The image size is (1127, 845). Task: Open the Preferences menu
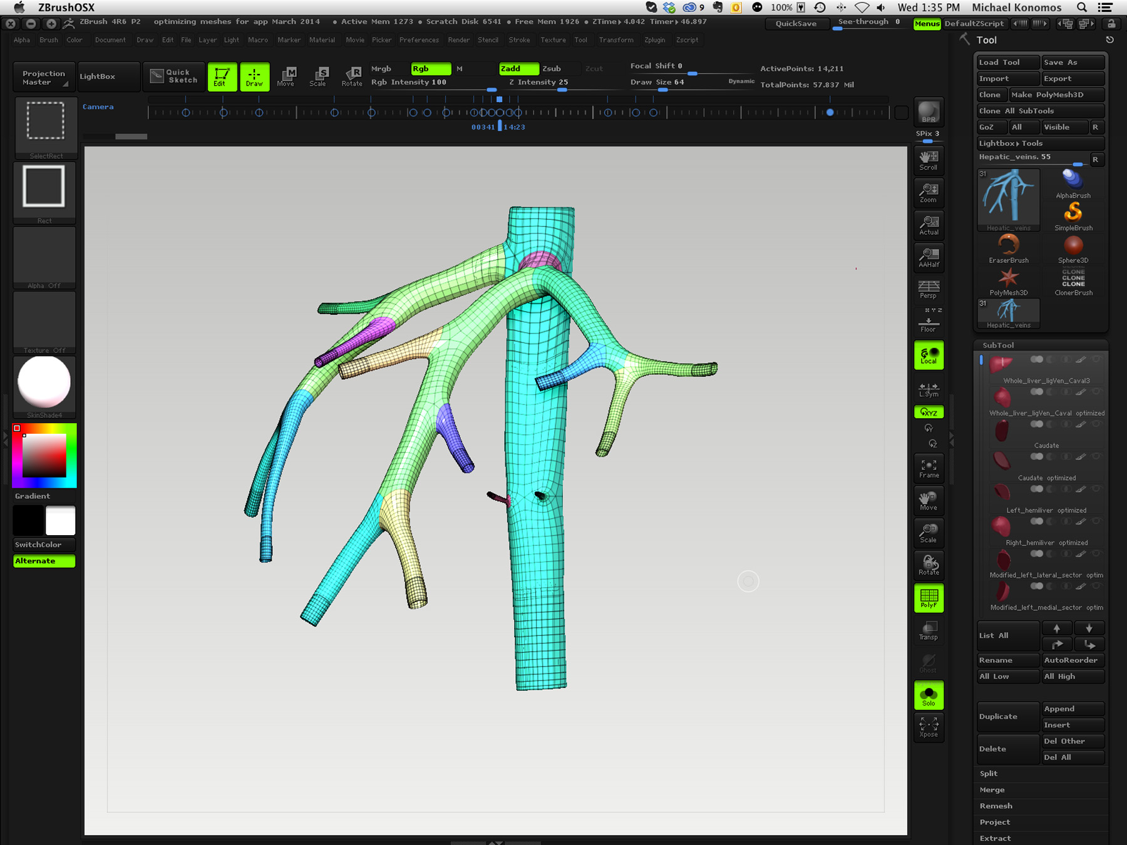point(419,40)
